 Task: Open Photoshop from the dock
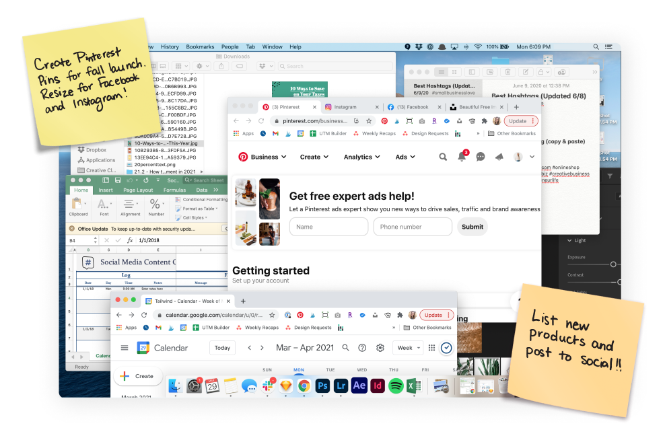[x=323, y=386]
